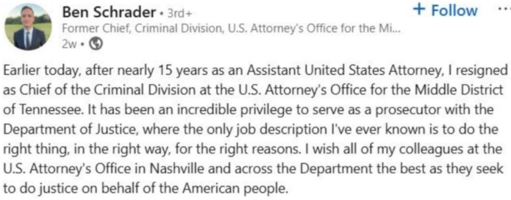Click the 2w post timestamp
The height and width of the screenshot is (200, 511).
tap(68, 43)
